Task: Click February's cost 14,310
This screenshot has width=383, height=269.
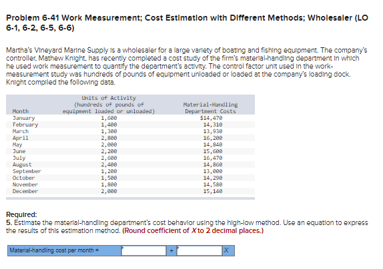Action: [x=213, y=125]
